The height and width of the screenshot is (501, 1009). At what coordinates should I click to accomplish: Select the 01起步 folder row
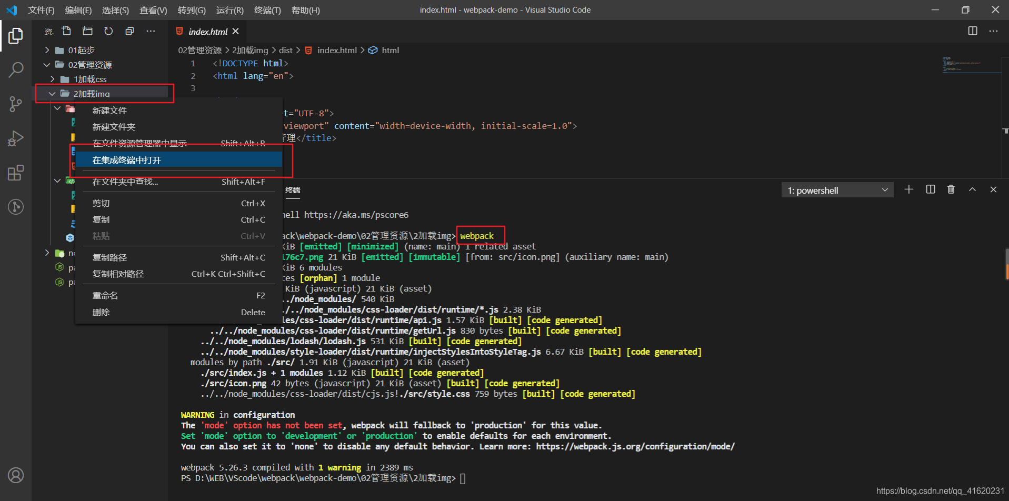(x=100, y=50)
